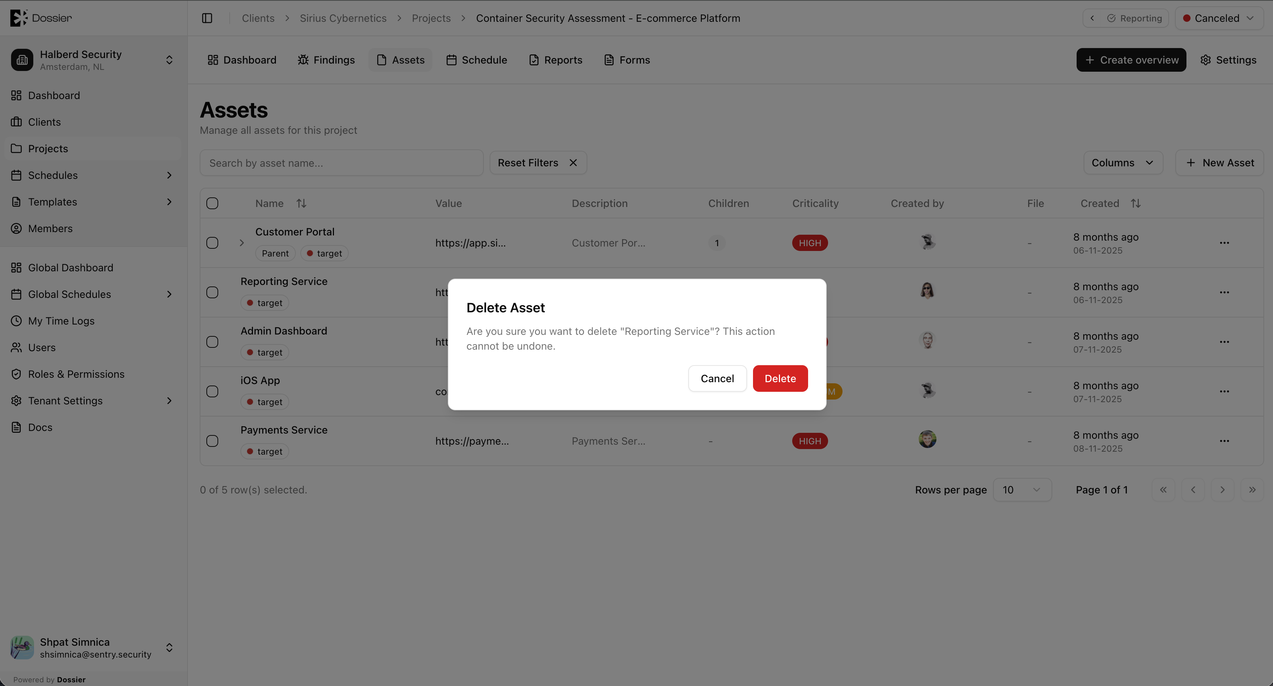
Task: Open Global Dashboard grid icon
Action: coord(16,268)
